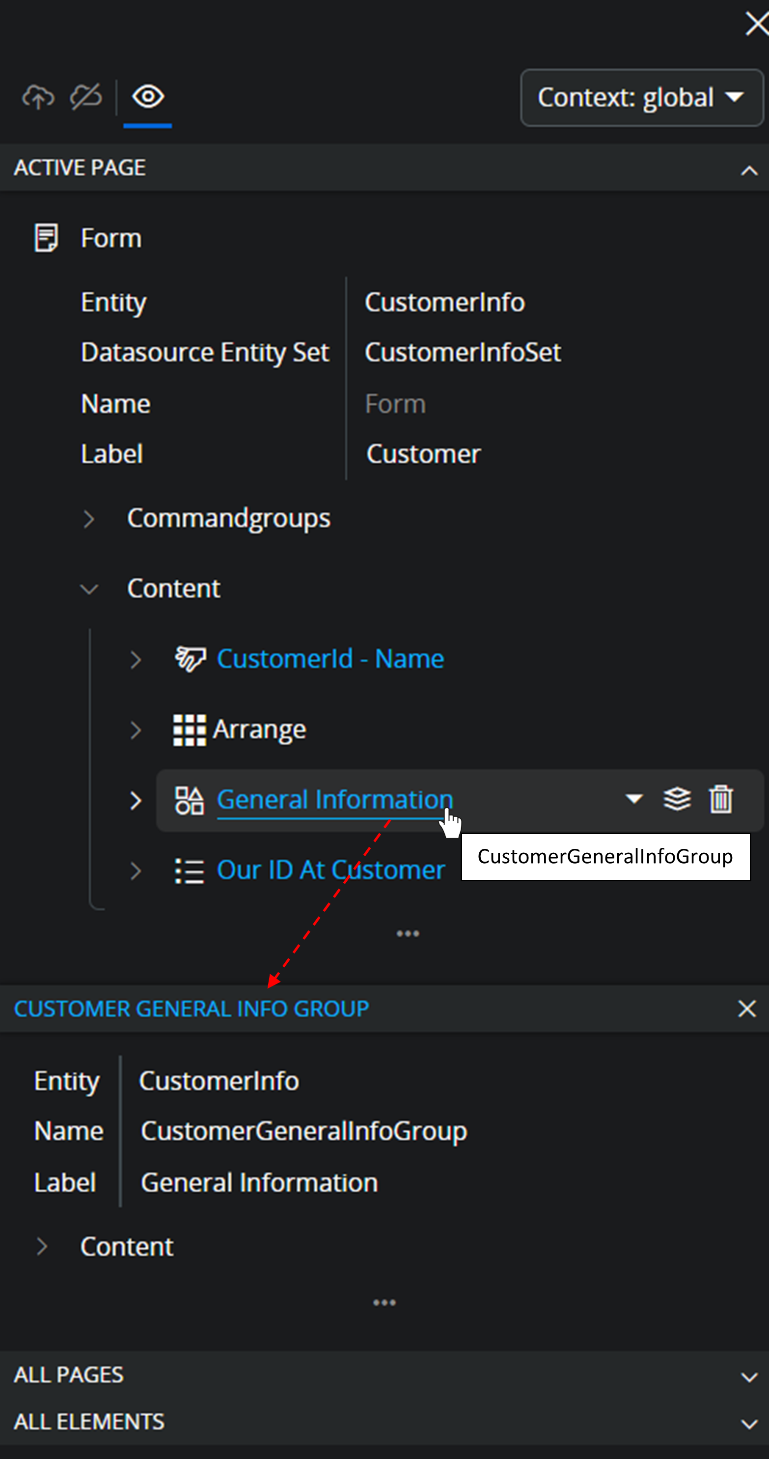Open the General Information row dropdown arrow
This screenshot has width=769, height=1459.
[x=633, y=799]
